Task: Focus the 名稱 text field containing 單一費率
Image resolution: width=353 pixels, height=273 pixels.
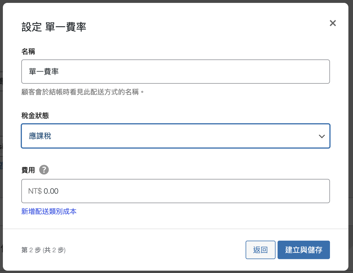Action: (x=175, y=72)
